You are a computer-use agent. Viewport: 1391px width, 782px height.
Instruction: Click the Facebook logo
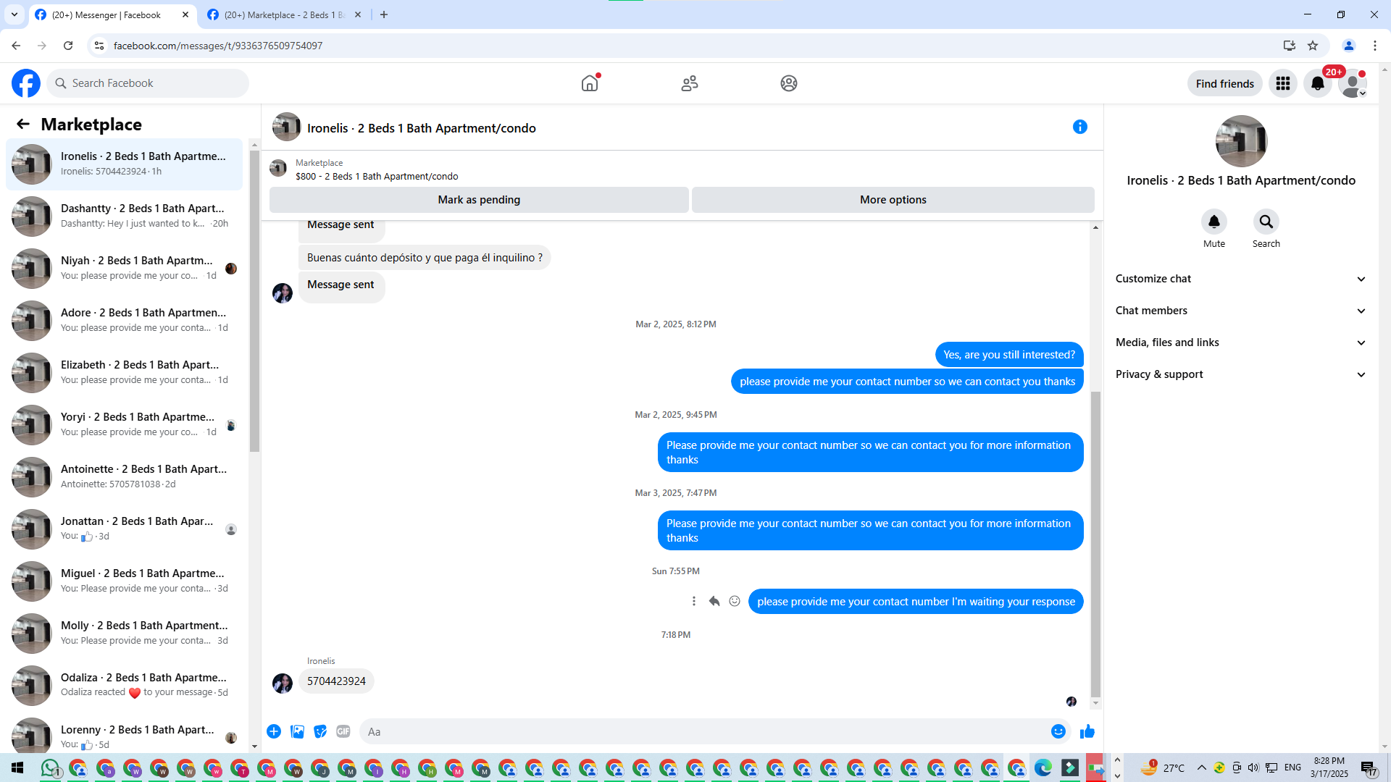26,83
